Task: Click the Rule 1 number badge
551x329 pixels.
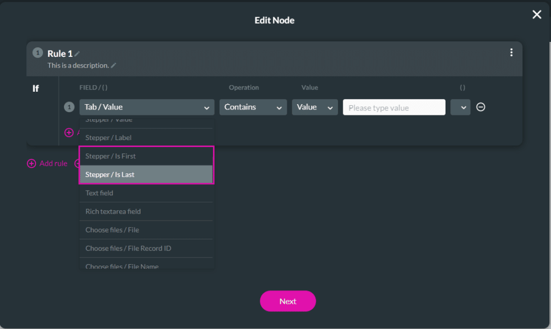Action: (x=37, y=53)
